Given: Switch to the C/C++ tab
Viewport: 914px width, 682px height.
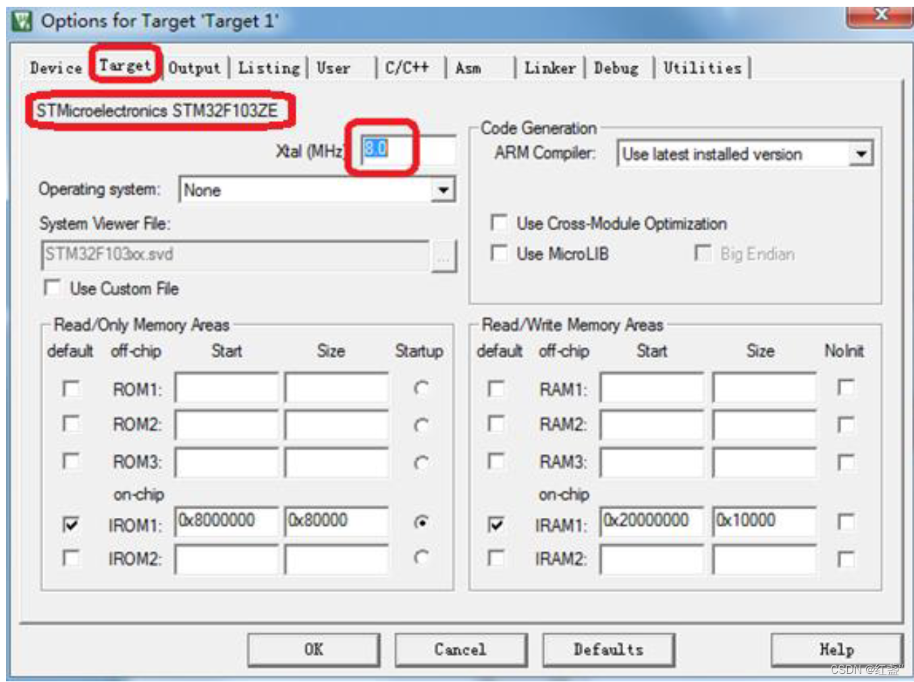Looking at the screenshot, I should click(407, 68).
